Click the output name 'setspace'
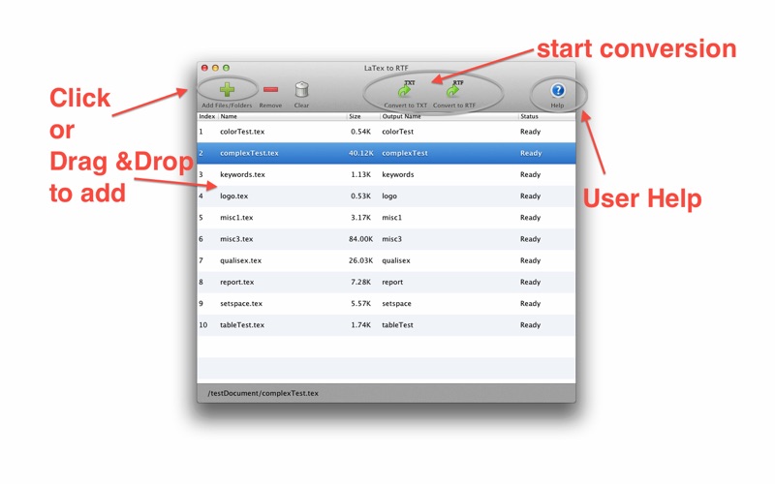Image resolution: width=775 pixels, height=484 pixels. coord(396,303)
